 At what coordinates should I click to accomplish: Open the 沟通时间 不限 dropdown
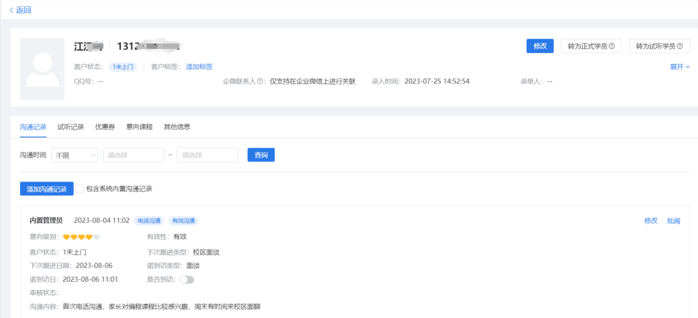tap(74, 155)
